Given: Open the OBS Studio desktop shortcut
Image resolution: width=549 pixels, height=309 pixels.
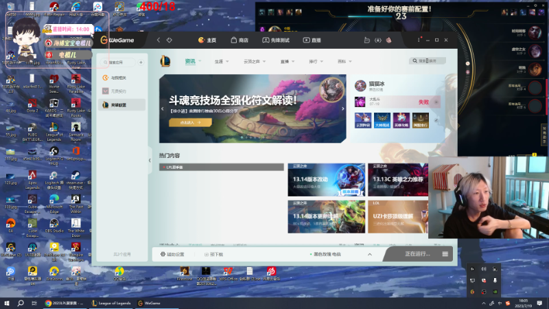Looking at the screenshot, I should click(54, 226).
